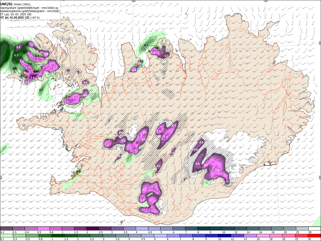Click the rain legend swatch labeled 0.1

(x=6, y=236)
